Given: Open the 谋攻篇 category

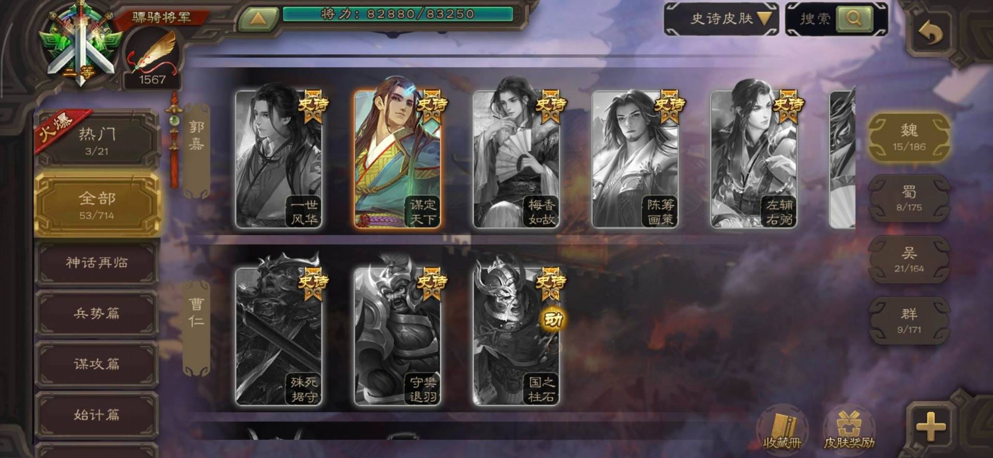Looking at the screenshot, I should 97,364.
